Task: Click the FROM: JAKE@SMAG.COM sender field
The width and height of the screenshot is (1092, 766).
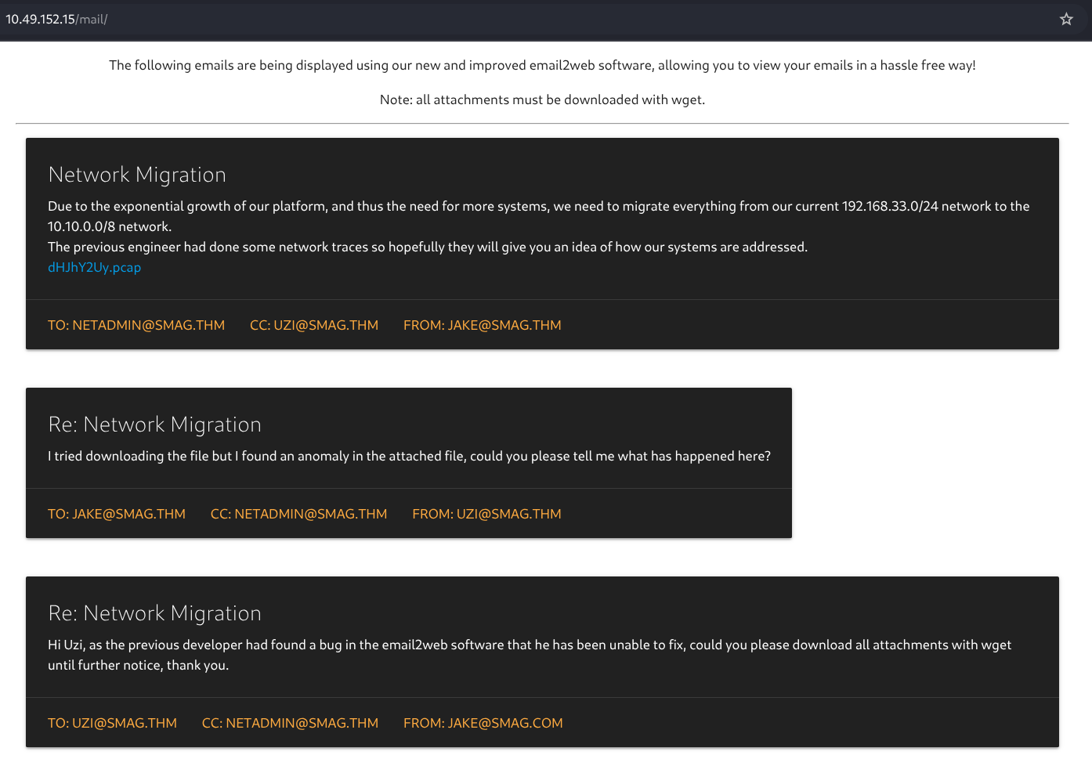Action: tap(483, 723)
